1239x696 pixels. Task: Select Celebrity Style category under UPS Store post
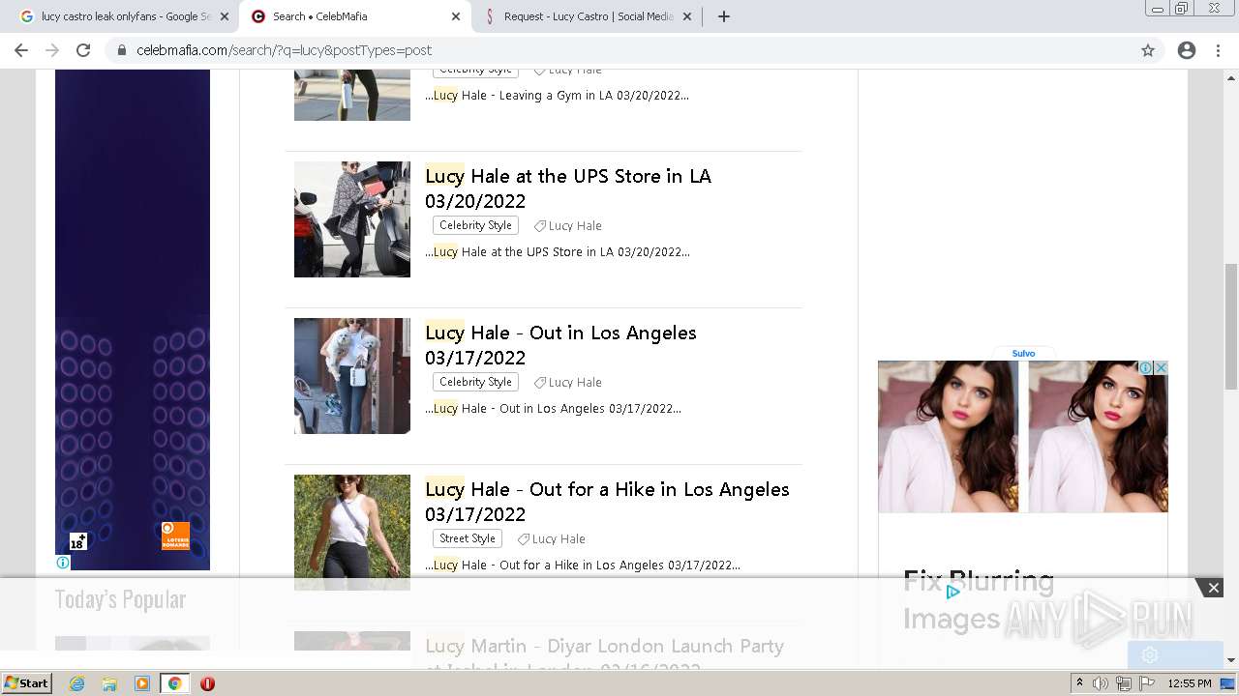coord(475,225)
